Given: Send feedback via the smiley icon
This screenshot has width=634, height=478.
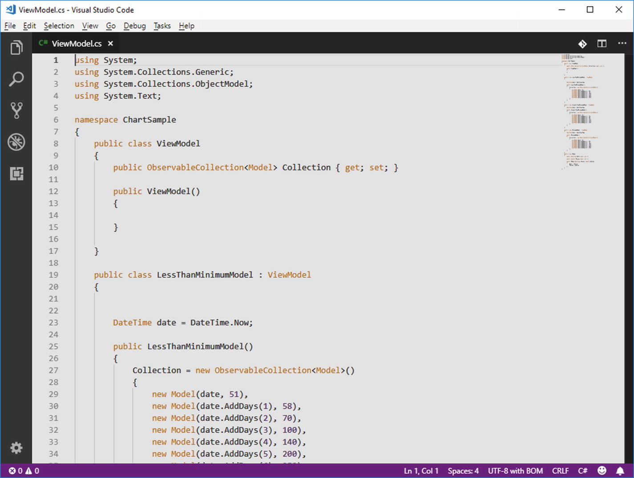Looking at the screenshot, I should pos(602,470).
